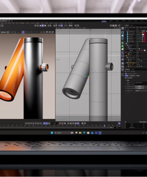Click the green MoGraph cloner icon
Screen dimensions: 147x177
122,46
